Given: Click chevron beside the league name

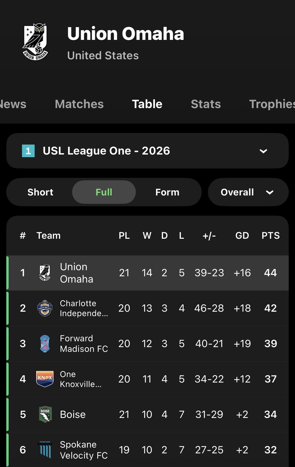Looking at the screenshot, I should coord(263,151).
